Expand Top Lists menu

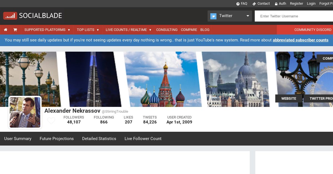88,30
